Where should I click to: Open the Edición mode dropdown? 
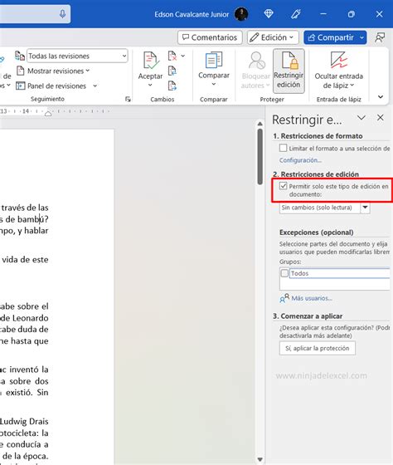(273, 37)
